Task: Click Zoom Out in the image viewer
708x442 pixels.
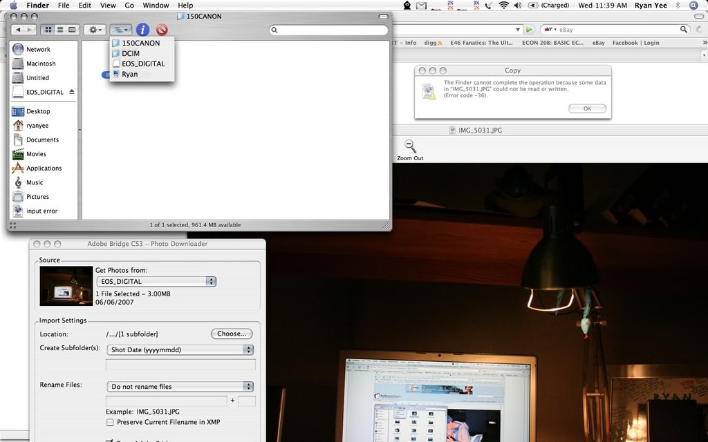Action: 410,150
